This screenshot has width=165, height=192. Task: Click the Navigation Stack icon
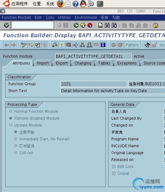click(89, 45)
